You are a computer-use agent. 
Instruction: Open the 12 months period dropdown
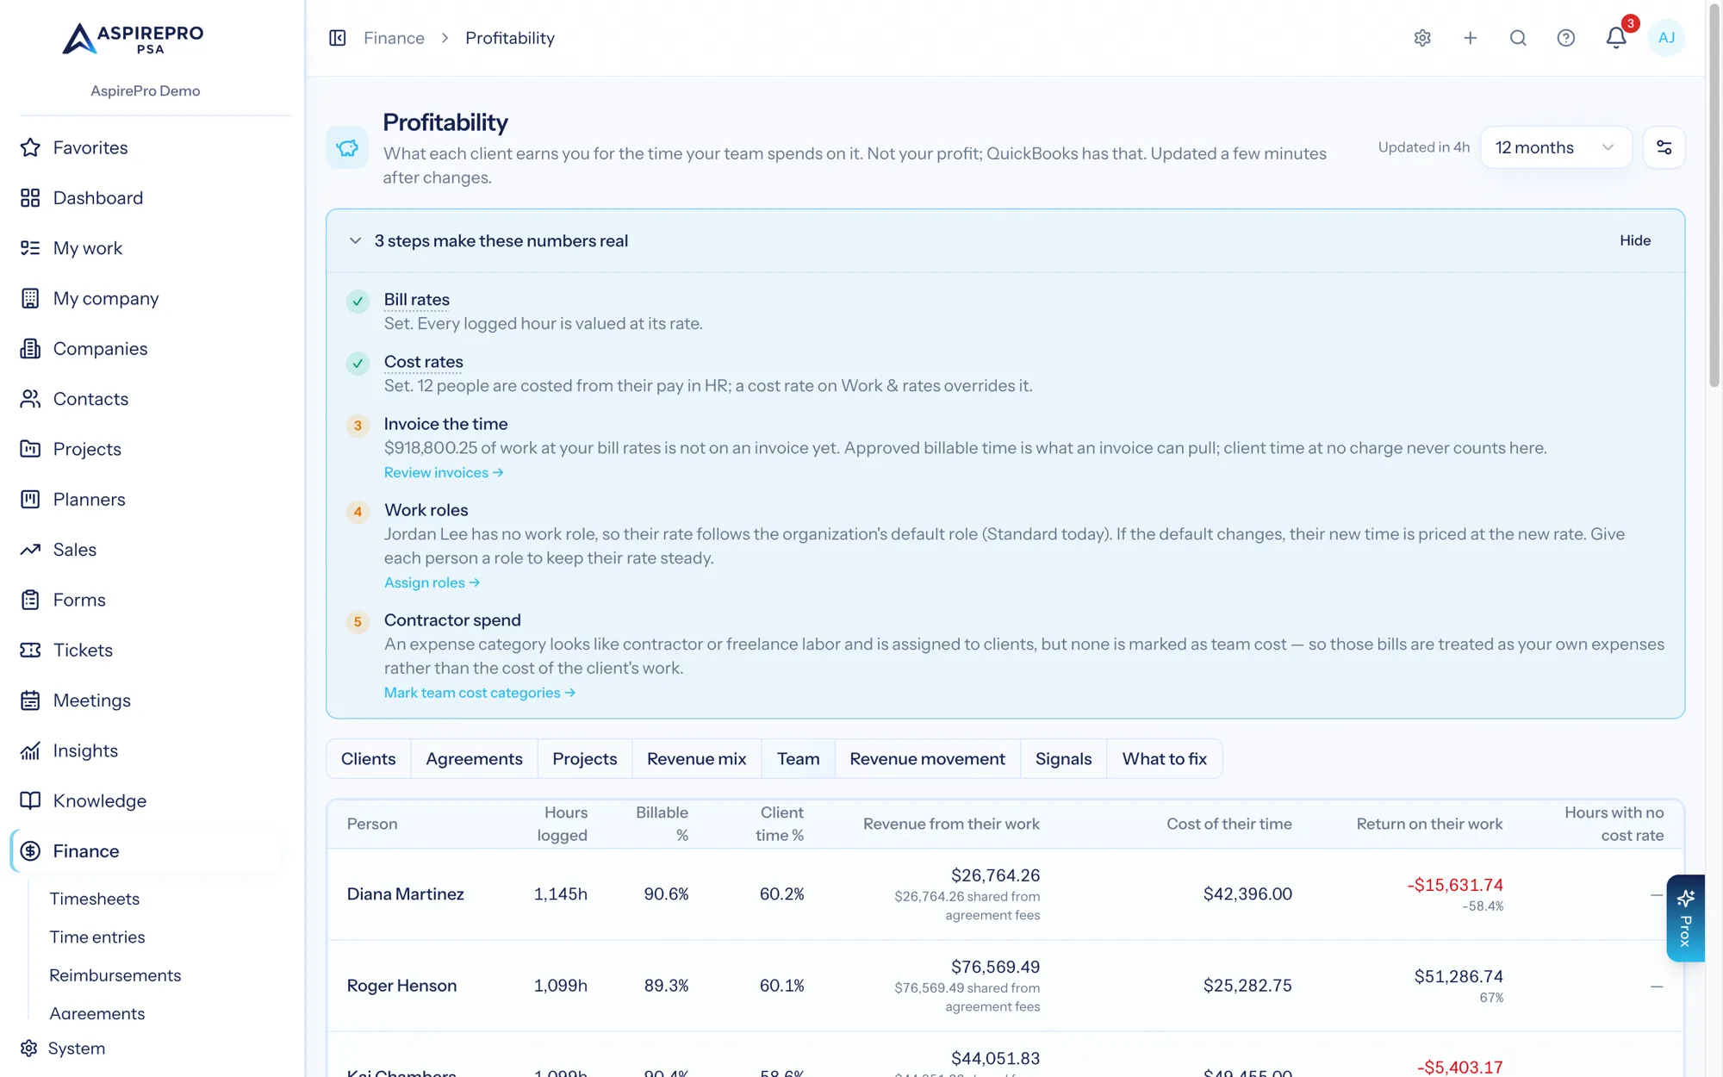click(x=1556, y=147)
